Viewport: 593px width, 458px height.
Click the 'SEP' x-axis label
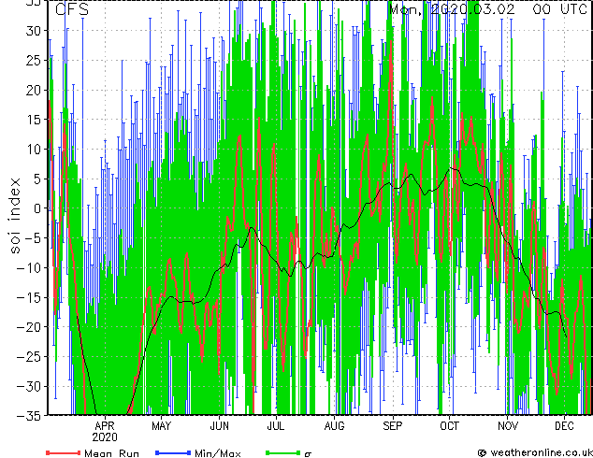point(393,426)
